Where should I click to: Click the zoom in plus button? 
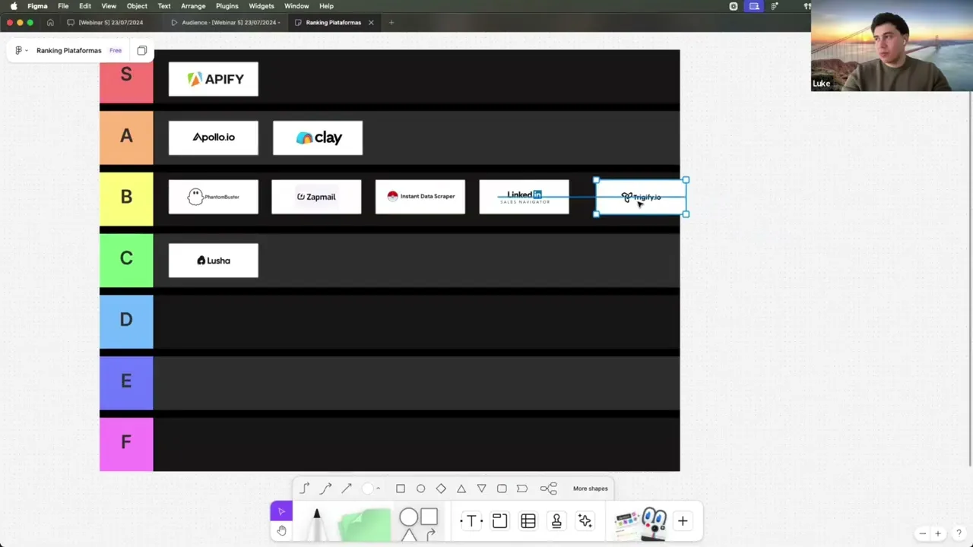tap(938, 533)
